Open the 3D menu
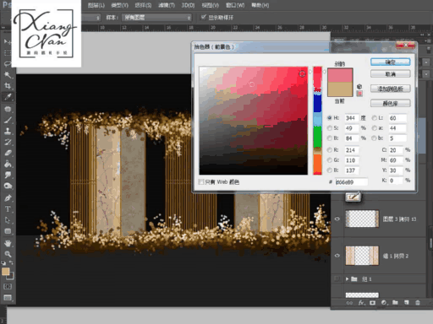This screenshot has width=433, height=324. [x=188, y=5]
